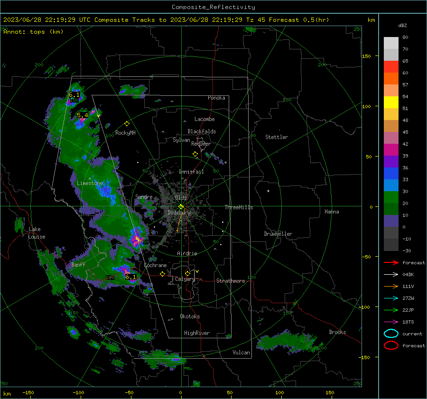Click the Calgary city label
The height and width of the screenshot is (399, 427).
(185, 279)
